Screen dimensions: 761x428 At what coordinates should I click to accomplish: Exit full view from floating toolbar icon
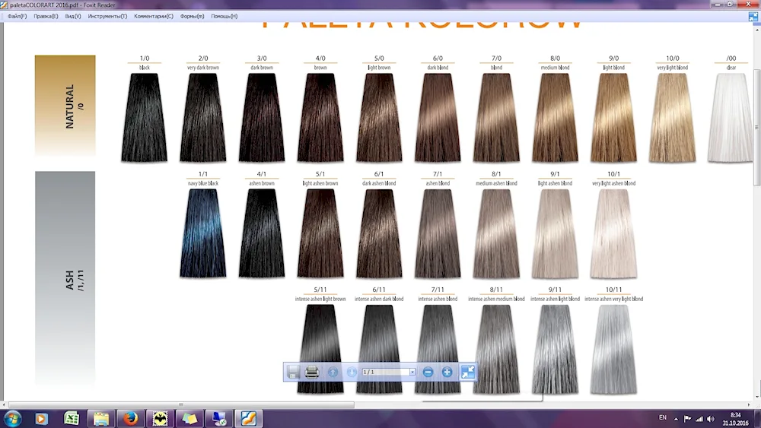click(x=468, y=372)
